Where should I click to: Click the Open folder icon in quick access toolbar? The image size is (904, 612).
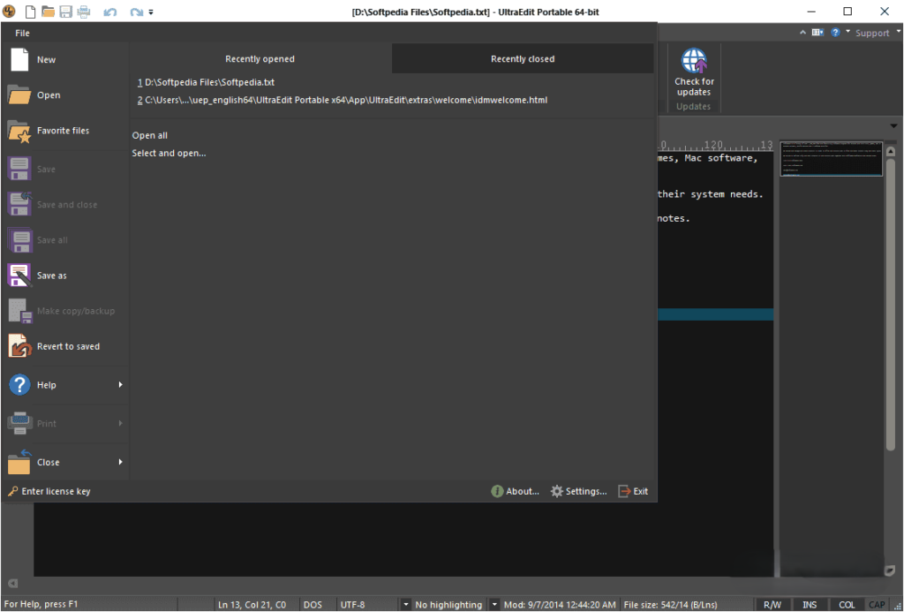click(48, 11)
